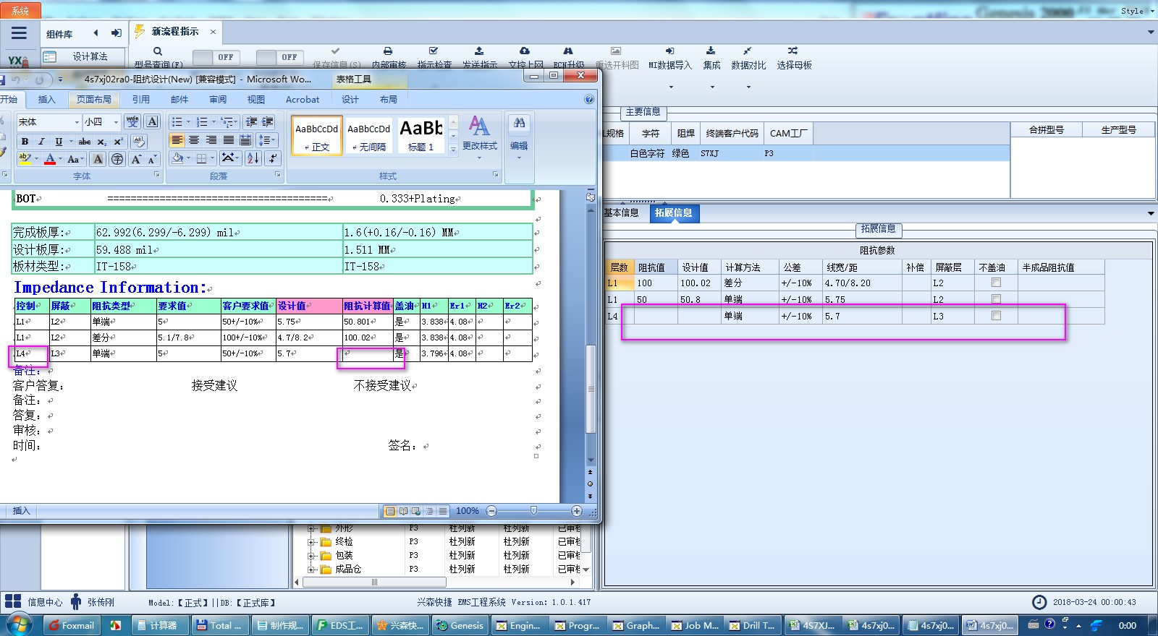Check 不盖油 box for L1 100 row
Screen dimensions: 1158x636
point(996,283)
